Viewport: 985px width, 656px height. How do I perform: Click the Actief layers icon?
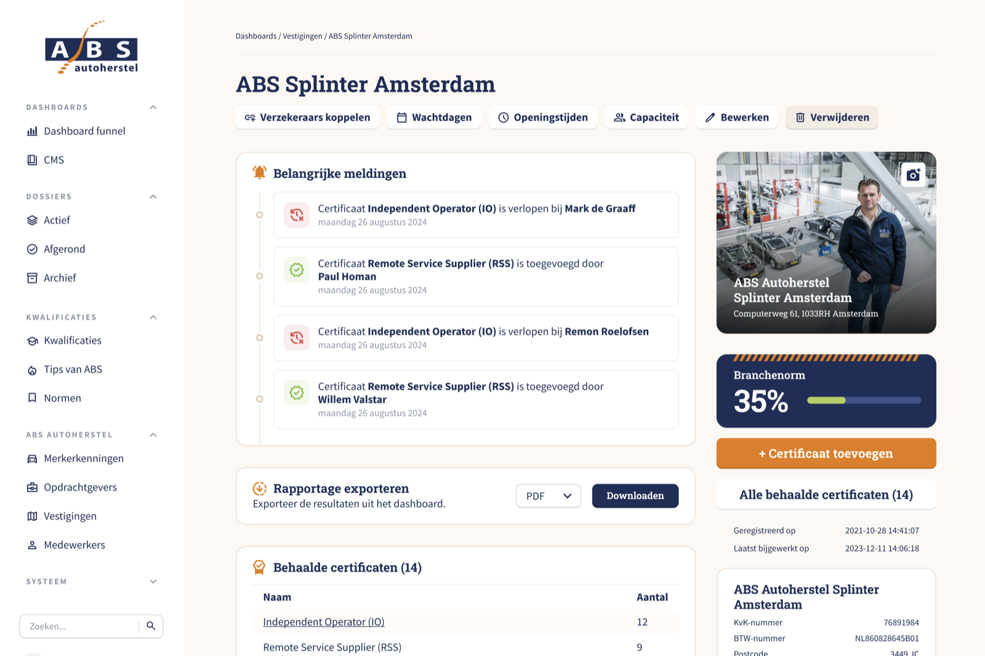pos(32,220)
